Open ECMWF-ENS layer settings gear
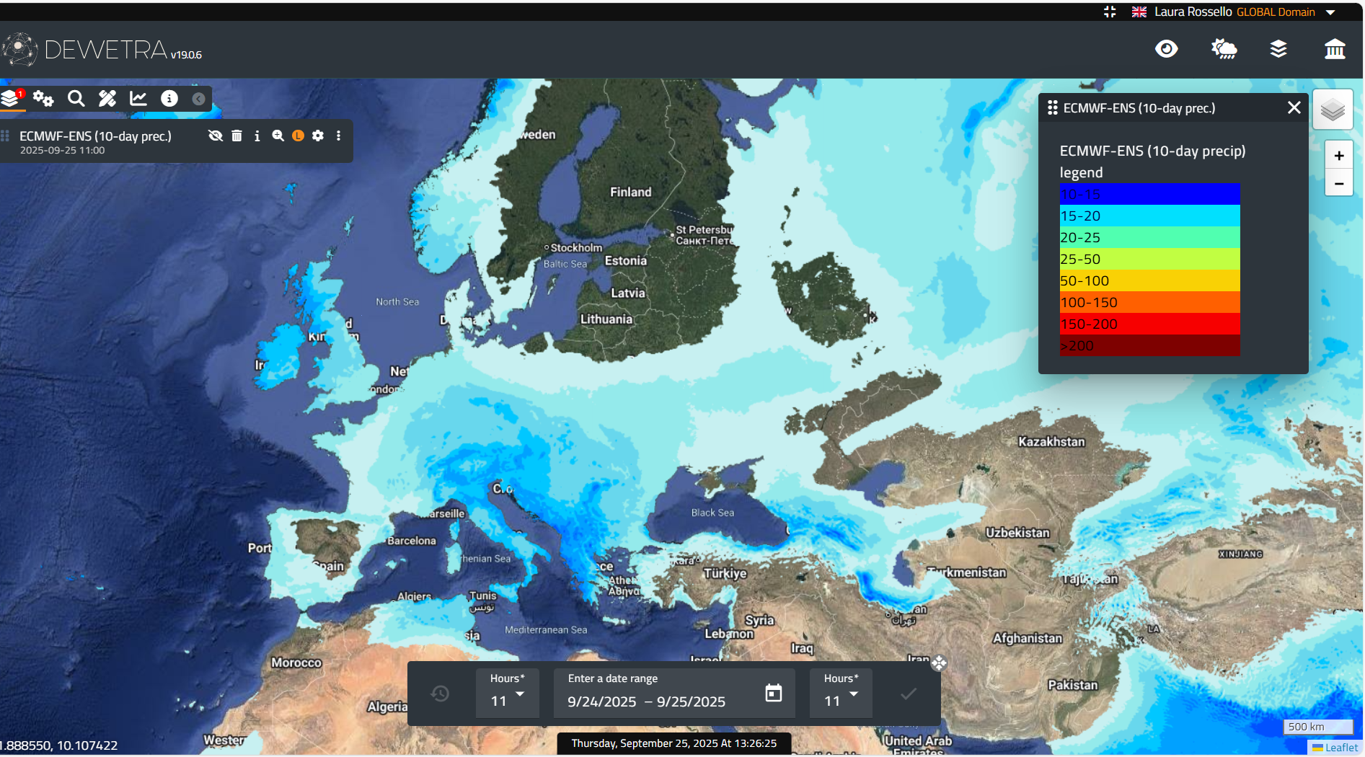Screen dimensions: 1365x757 click(x=318, y=136)
